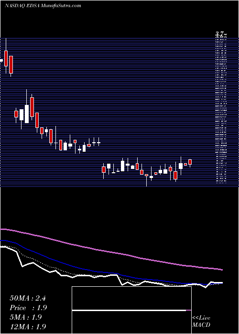Select the 12MA : 1.9 reading
239x334 pixels.
tap(28, 326)
